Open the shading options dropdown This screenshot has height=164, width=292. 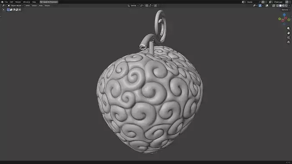(x=289, y=6)
